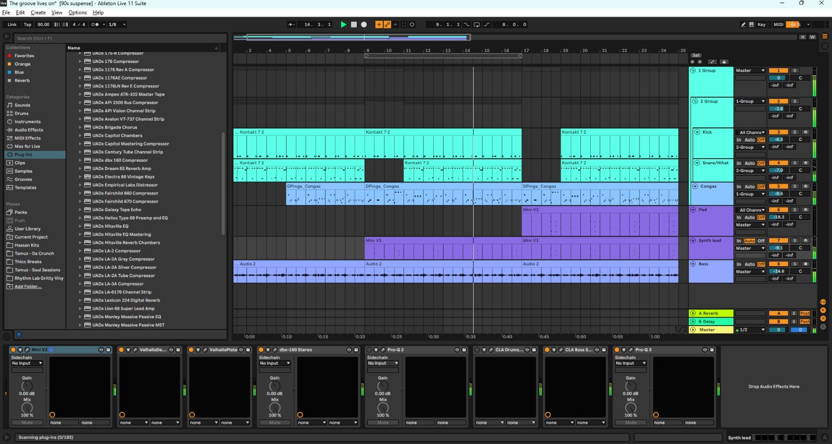Expand UADx Galaxy Tape Echo entry

[x=80, y=210]
